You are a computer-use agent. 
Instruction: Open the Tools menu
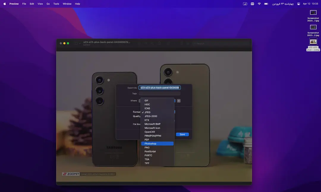56,4
